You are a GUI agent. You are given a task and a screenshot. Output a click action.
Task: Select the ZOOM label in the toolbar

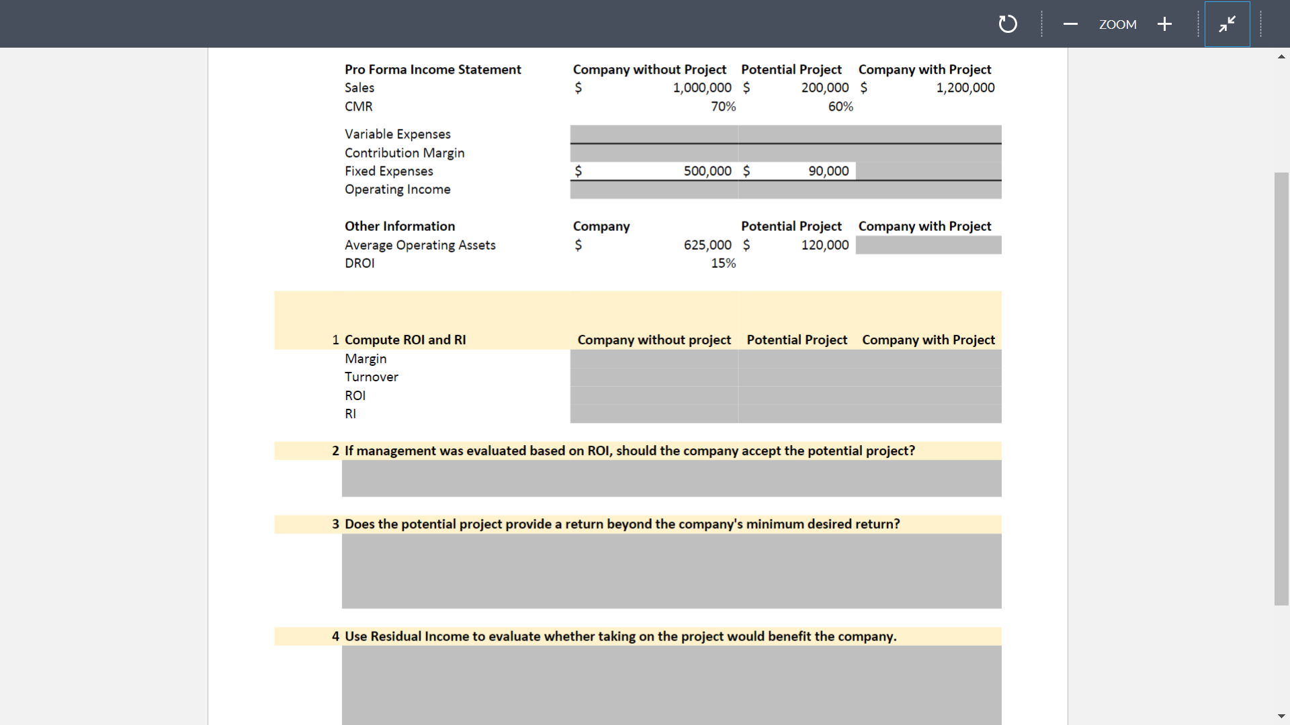(x=1117, y=24)
